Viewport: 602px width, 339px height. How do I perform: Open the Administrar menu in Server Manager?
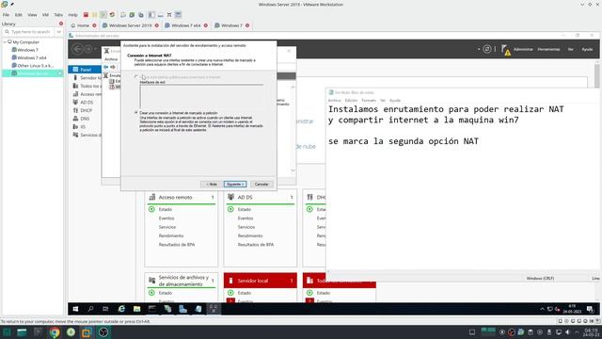coord(523,49)
